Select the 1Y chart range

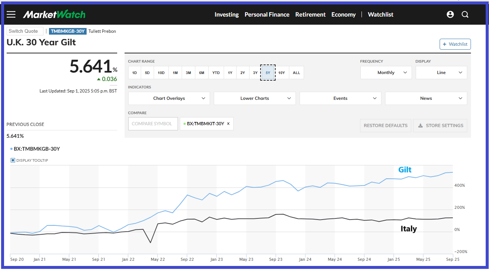pyautogui.click(x=230, y=73)
